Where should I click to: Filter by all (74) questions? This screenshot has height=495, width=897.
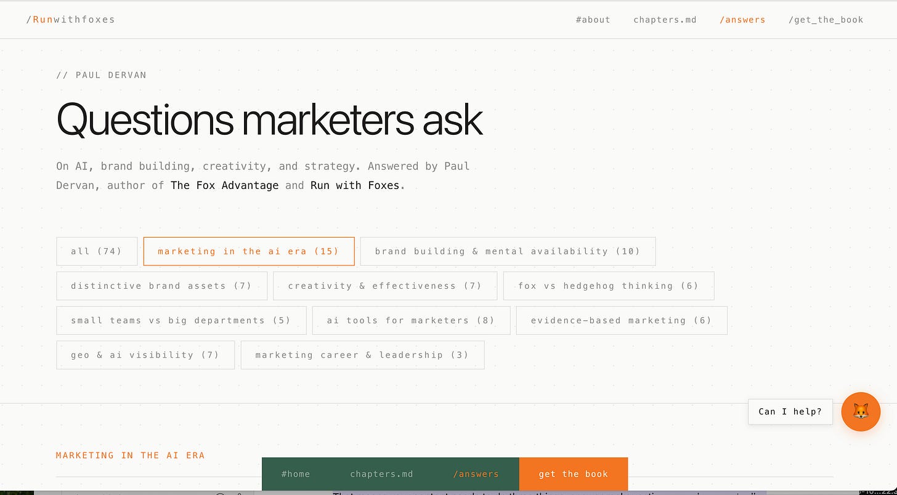pos(97,251)
